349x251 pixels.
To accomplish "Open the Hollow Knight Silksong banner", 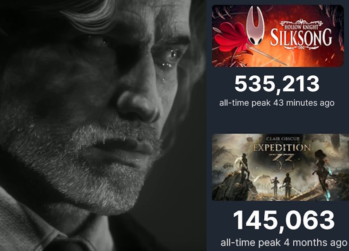I will point(278,36).
